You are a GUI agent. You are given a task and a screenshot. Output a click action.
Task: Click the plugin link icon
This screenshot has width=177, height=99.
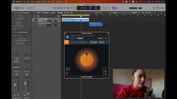point(106,38)
